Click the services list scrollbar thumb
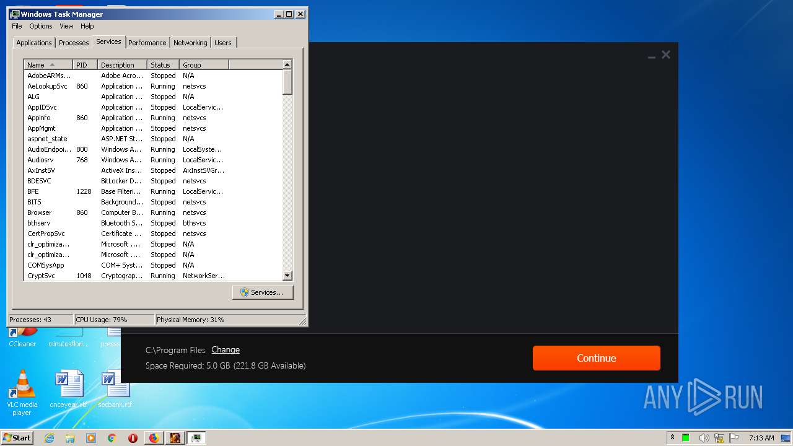This screenshot has height=446, width=793. coord(287,82)
